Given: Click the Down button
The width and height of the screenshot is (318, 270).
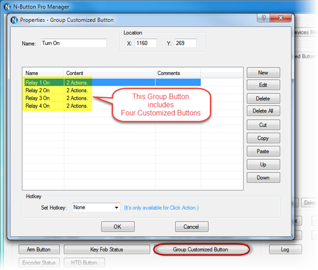Looking at the screenshot, I should tap(263, 178).
